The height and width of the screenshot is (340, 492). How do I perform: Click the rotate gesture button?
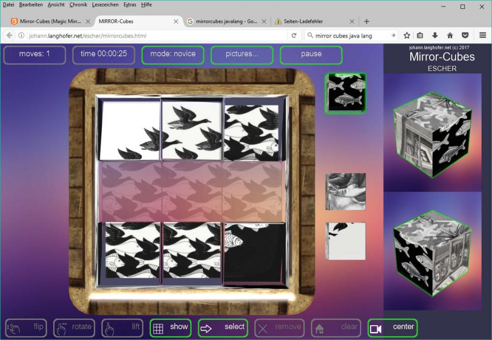74,328
